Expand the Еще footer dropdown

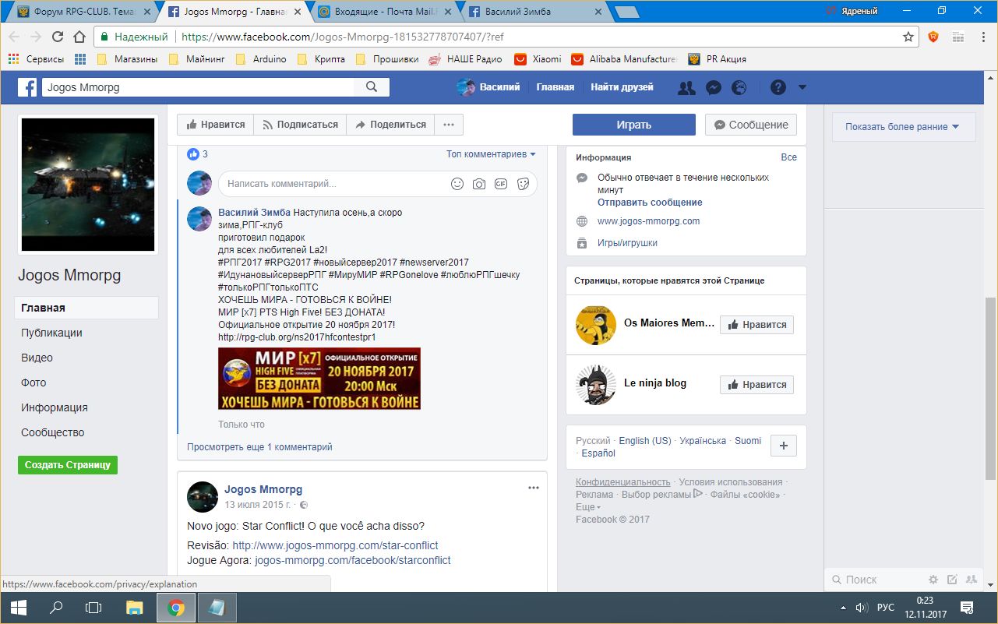coord(588,507)
